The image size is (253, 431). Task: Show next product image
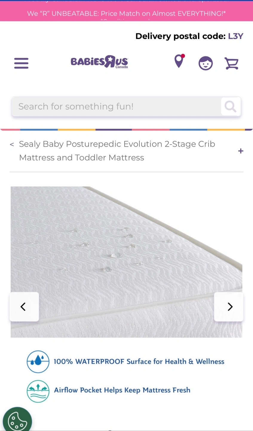pyautogui.click(x=229, y=307)
